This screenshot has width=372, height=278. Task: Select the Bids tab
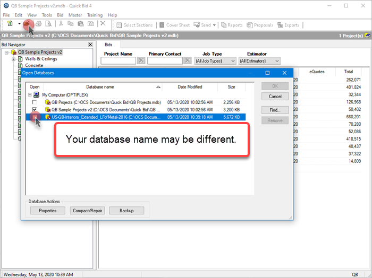pos(108,45)
